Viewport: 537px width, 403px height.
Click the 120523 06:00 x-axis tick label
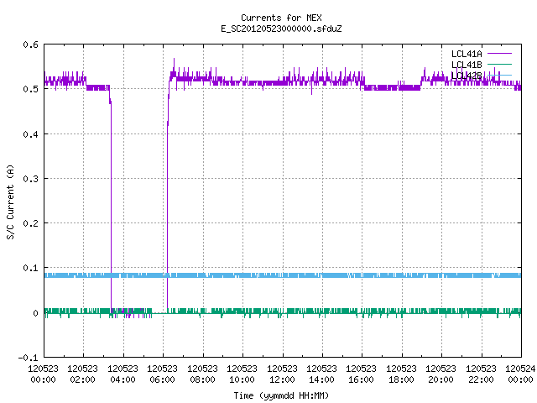point(162,374)
